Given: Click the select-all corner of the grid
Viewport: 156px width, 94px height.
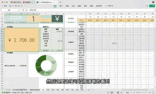Looking at the screenshot, I should pyautogui.click(x=2, y=14).
